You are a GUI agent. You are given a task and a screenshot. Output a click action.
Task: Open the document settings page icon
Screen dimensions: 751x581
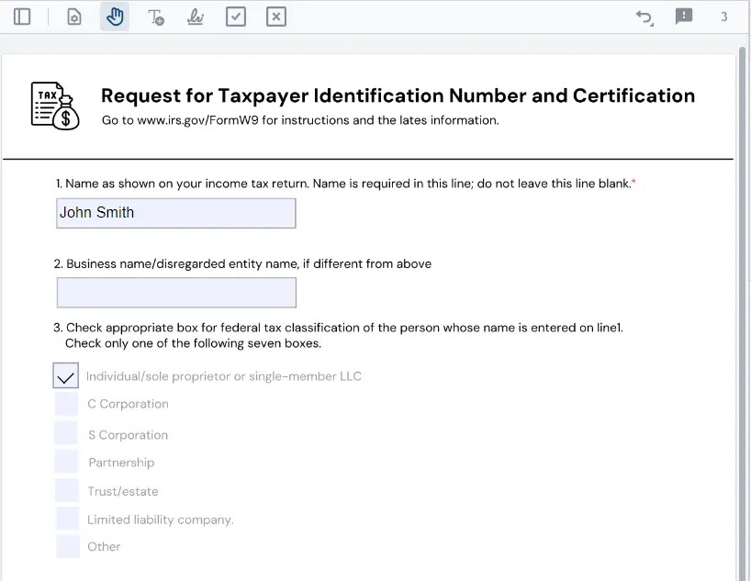click(74, 17)
